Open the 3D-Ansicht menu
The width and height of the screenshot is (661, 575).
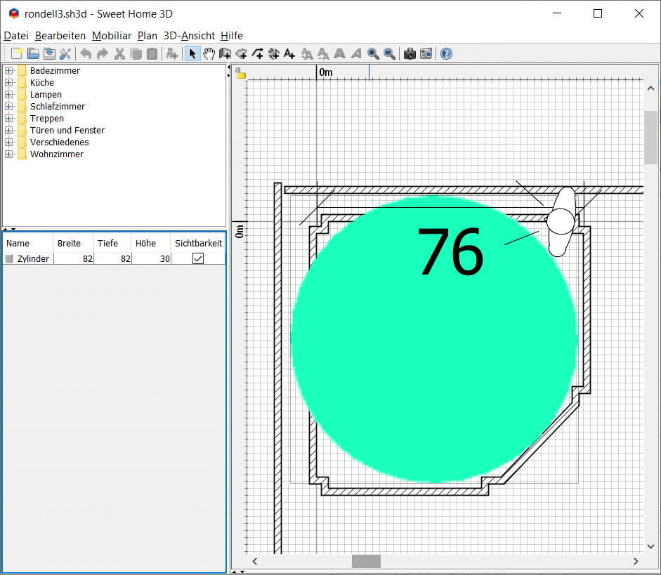click(189, 36)
